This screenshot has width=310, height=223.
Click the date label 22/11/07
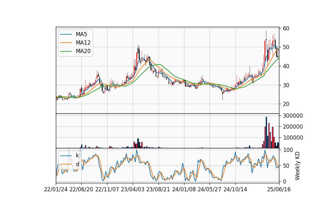[x=107, y=189]
